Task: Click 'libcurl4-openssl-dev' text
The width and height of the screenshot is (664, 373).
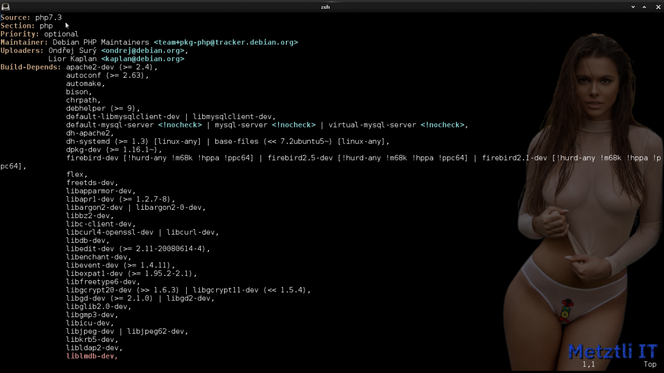Action: (x=109, y=233)
